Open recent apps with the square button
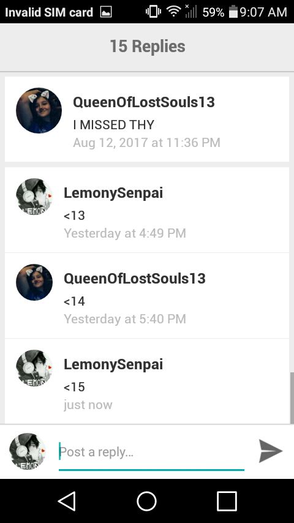Screen dimensions: 294x523 pyautogui.click(x=227, y=501)
